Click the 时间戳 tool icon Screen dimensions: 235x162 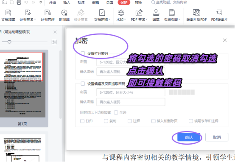64,13
